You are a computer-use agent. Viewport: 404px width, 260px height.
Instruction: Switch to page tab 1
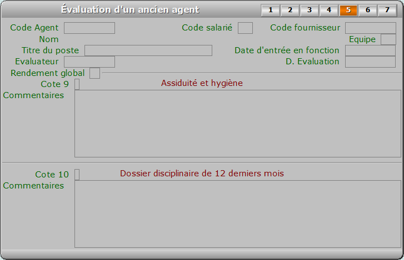click(271, 10)
